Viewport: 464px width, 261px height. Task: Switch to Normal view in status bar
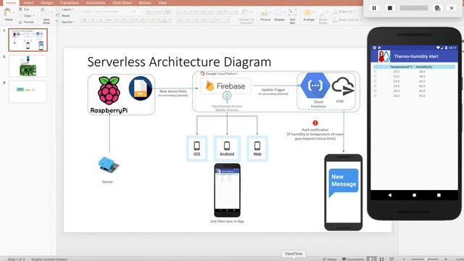[372, 259]
